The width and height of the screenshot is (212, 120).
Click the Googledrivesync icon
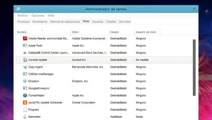[25, 88]
